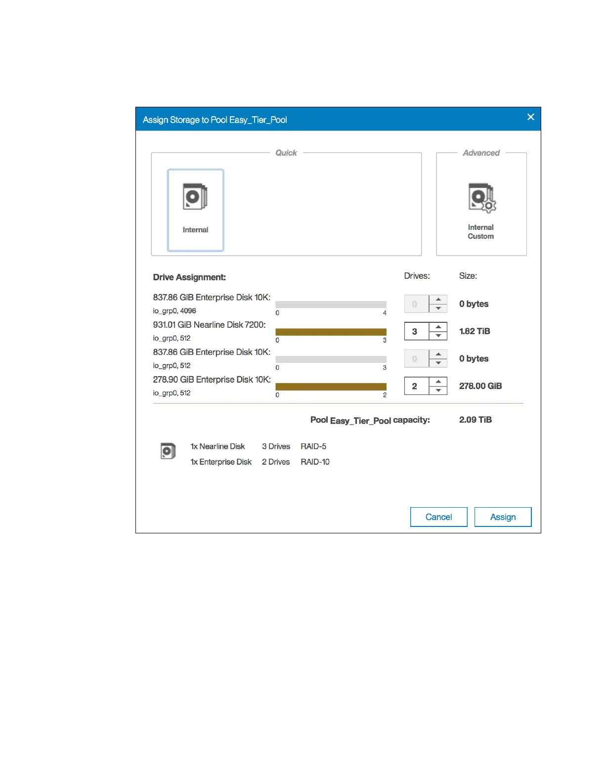Viewport: 605px width, 783px height.
Task: Decrease drives for 278.90 GiB Enterprise Disk
Action: coord(438,391)
